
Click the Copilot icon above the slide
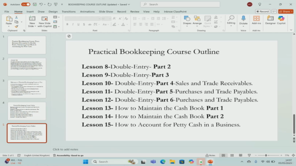[x=69, y=36]
